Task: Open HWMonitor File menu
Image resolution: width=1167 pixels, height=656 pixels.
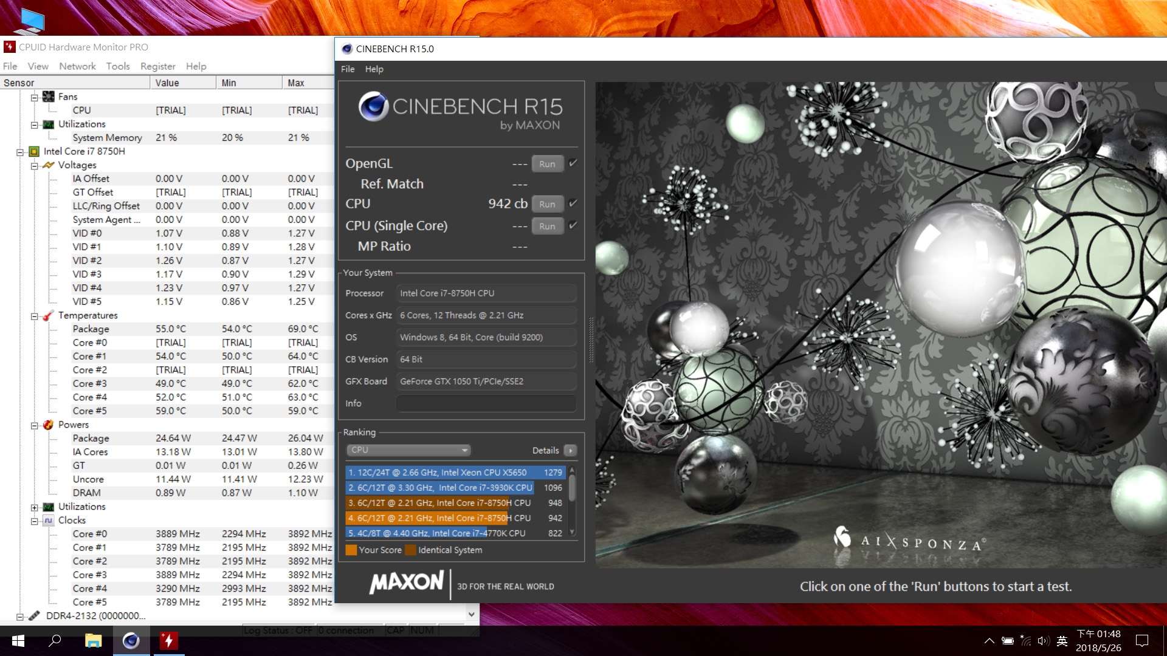Action: click(10, 66)
